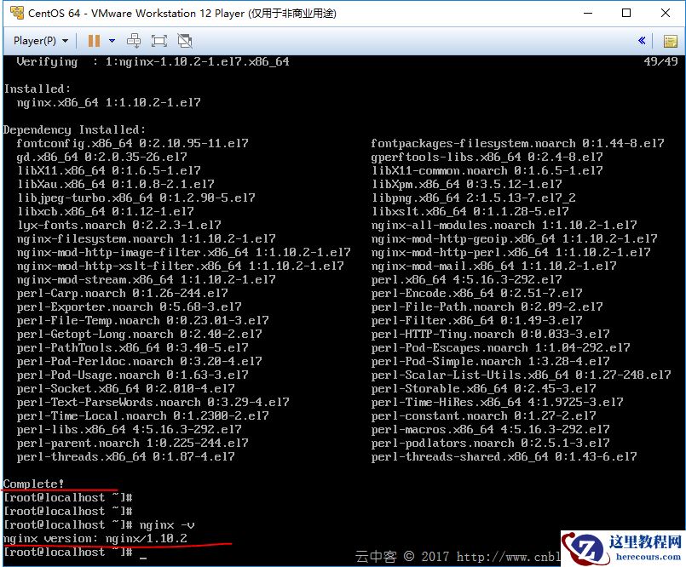Click 'libXpm.x86_64' package entry
Image resolution: width=686 pixels, height=567 pixels.
(x=466, y=185)
